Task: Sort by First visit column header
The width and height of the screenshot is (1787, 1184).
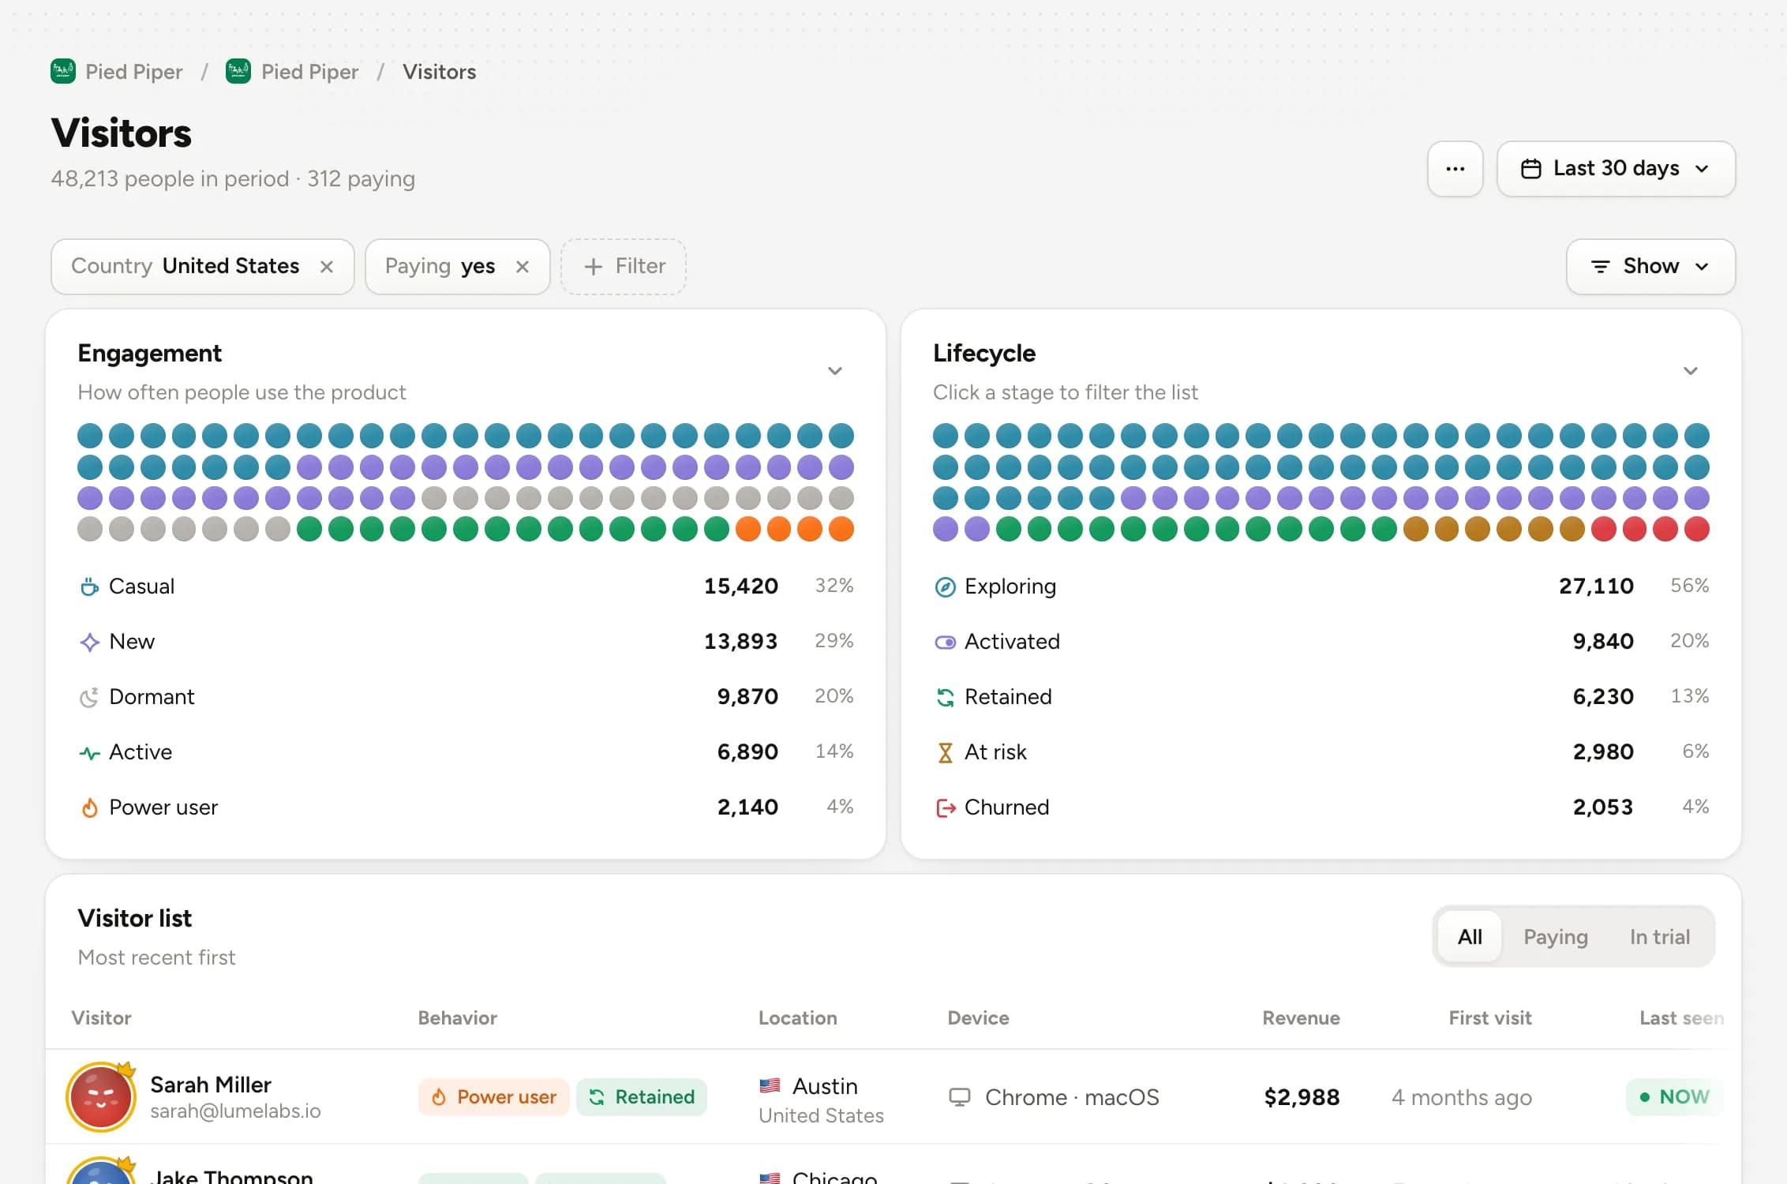Action: pyautogui.click(x=1489, y=1018)
